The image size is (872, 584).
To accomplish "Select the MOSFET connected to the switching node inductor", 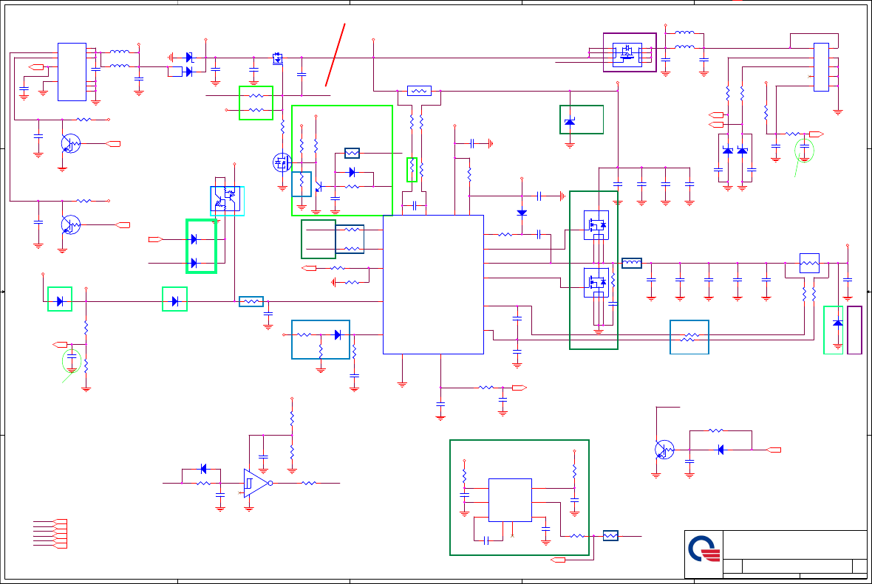I will [x=596, y=225].
